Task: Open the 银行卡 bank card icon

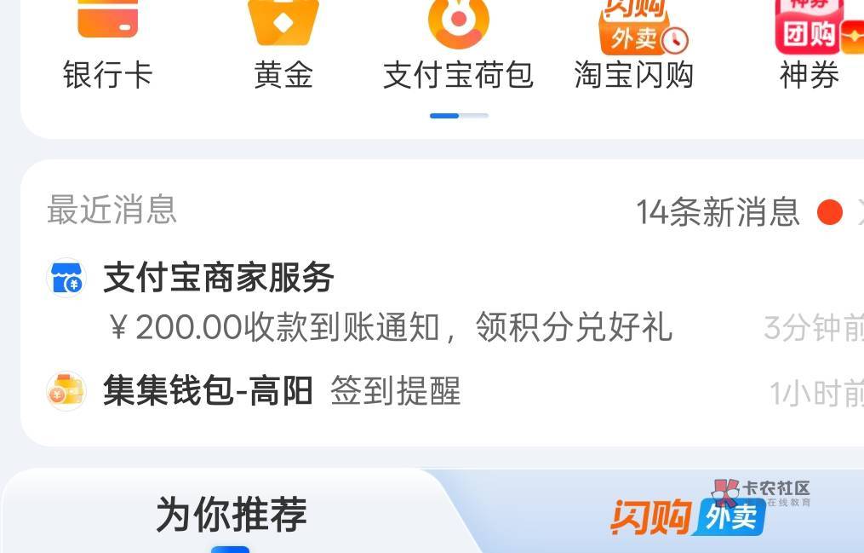Action: 107,18
